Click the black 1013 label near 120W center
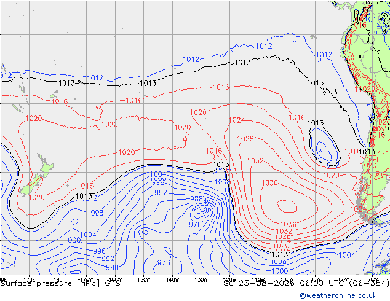Viewport: 390px width, 301px height. (x=221, y=165)
